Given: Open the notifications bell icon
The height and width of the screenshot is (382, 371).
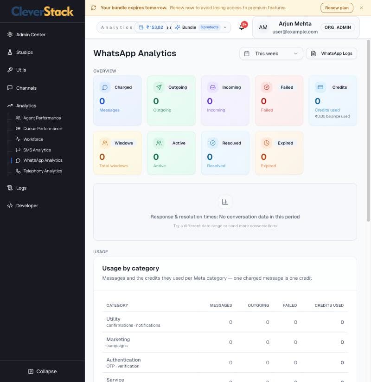Looking at the screenshot, I should [242, 27].
